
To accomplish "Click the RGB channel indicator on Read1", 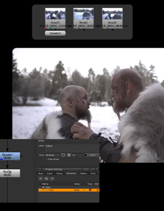I will pyautogui.click(x=77, y=28).
